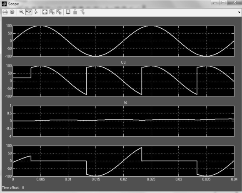Select the top sine-wave axes
The height and width of the screenshot is (193, 242).
(x=123, y=41)
